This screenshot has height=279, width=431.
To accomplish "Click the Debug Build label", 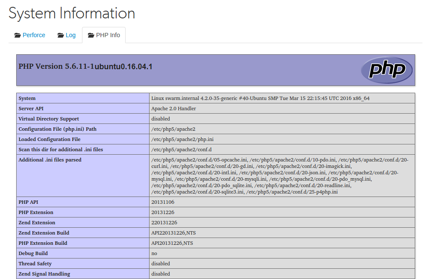I will (33, 253).
